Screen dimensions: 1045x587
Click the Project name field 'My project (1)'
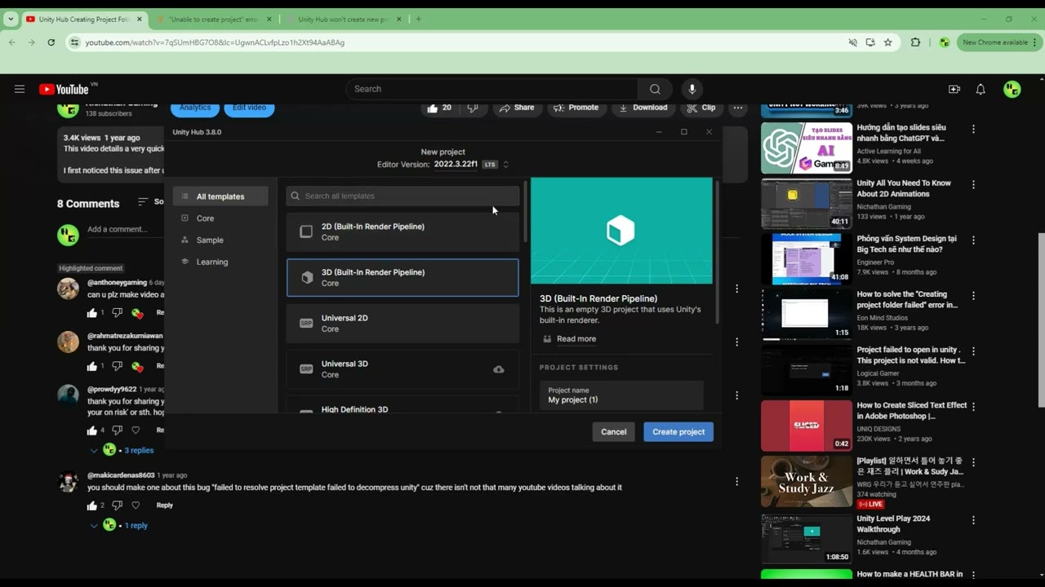coord(621,395)
